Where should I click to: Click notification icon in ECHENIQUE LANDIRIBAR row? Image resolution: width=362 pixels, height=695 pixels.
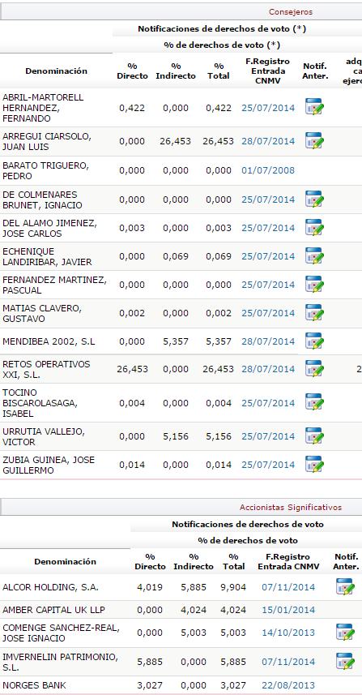[315, 255]
